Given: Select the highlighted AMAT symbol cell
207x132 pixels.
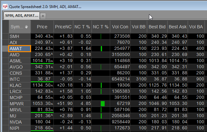Looking at the screenshot, I should (x=19, y=49).
